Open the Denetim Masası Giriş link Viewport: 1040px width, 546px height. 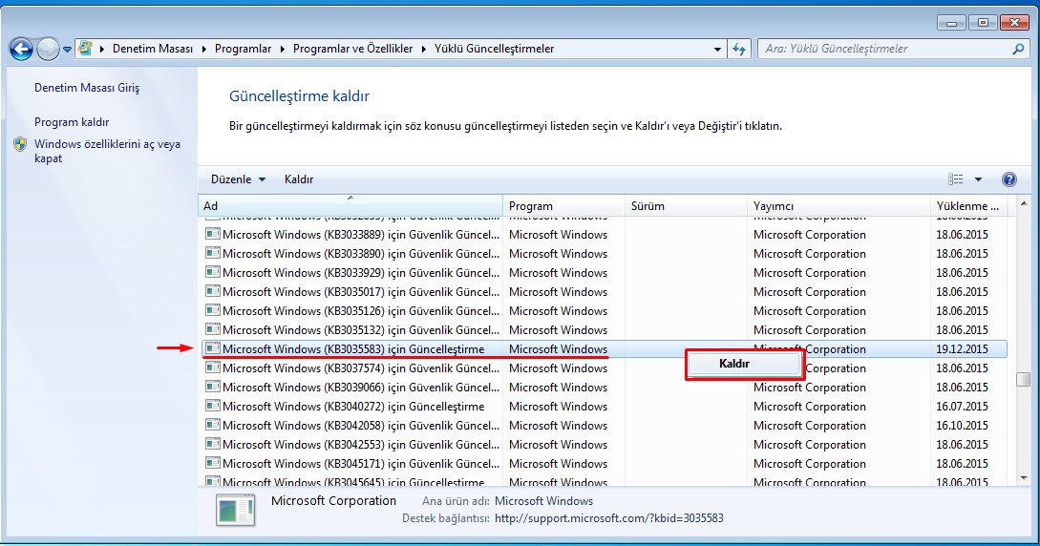pos(87,88)
